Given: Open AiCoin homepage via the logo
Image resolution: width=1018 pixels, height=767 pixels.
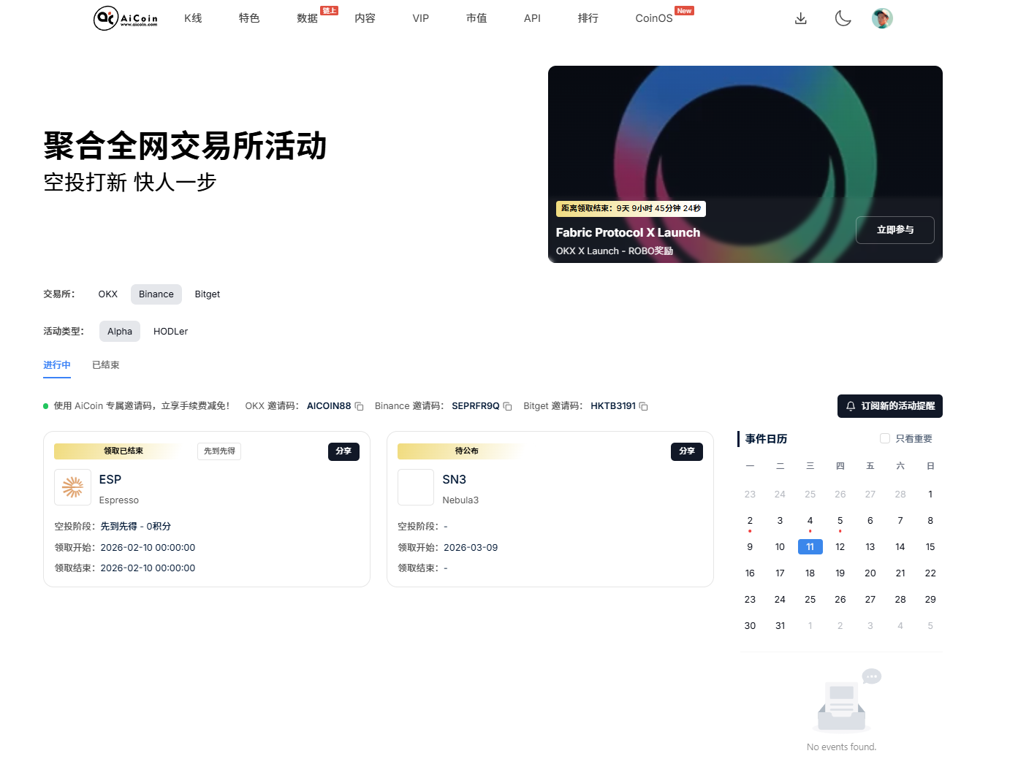Looking at the screenshot, I should click(x=124, y=18).
